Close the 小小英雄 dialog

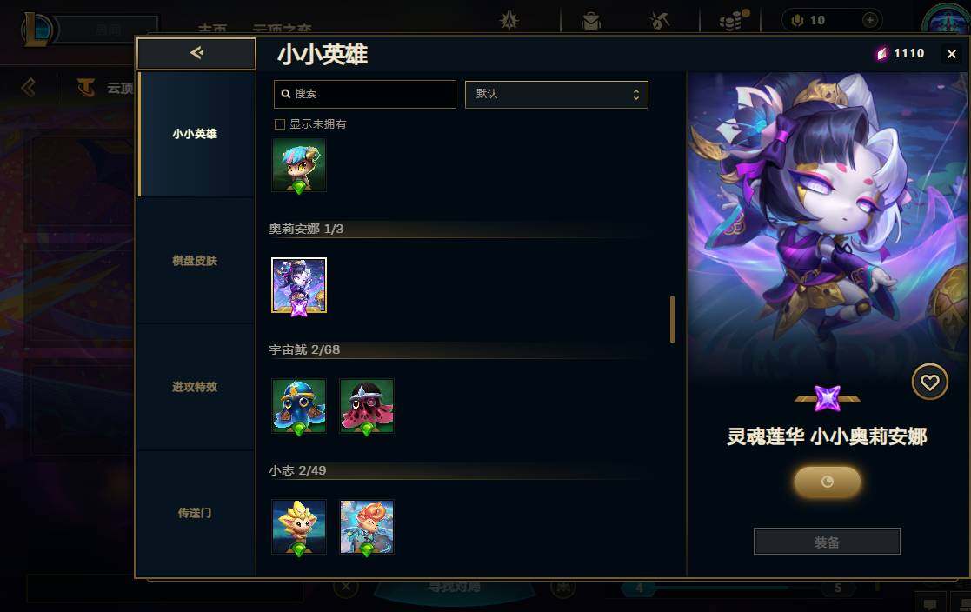coord(952,54)
